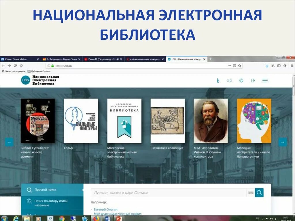Go back with the browser back arrow

3,66
